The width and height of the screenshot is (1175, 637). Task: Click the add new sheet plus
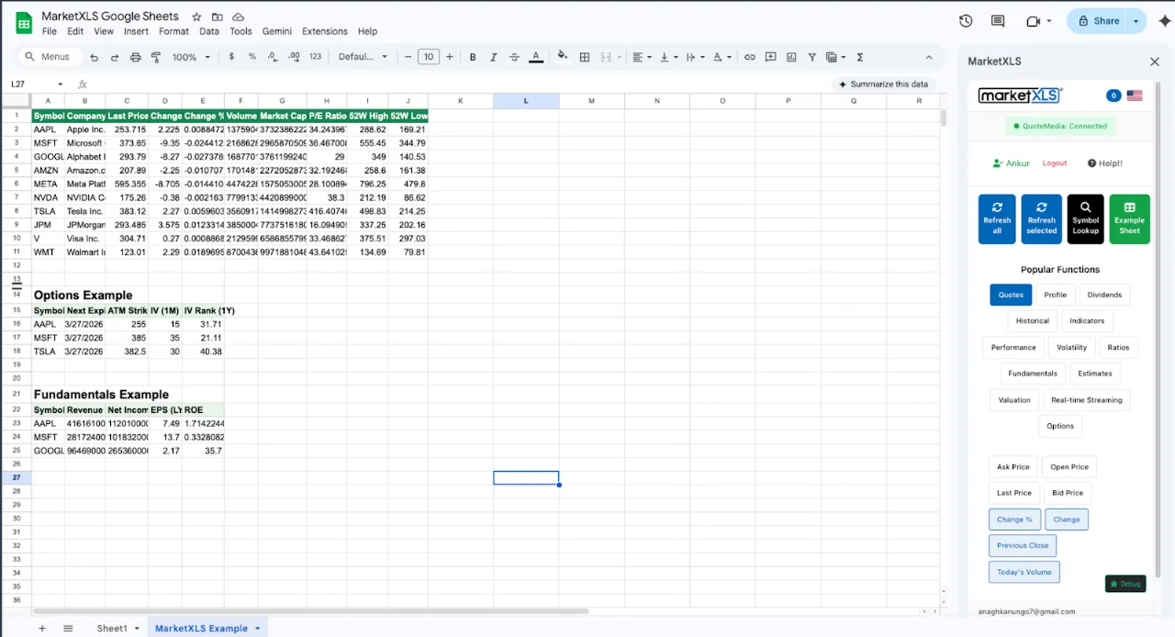pyautogui.click(x=41, y=629)
